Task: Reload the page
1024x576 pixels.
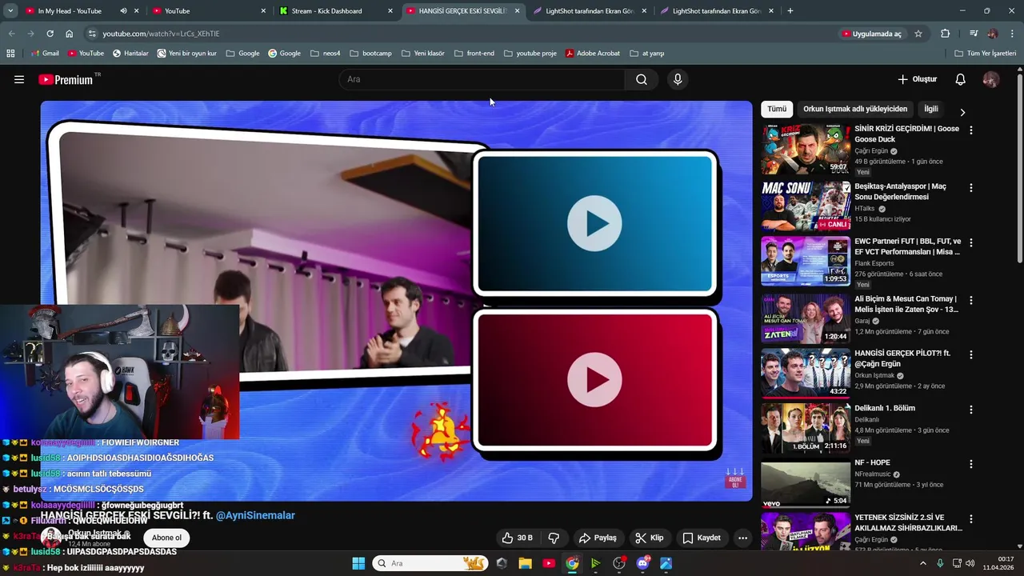Action: (50, 34)
